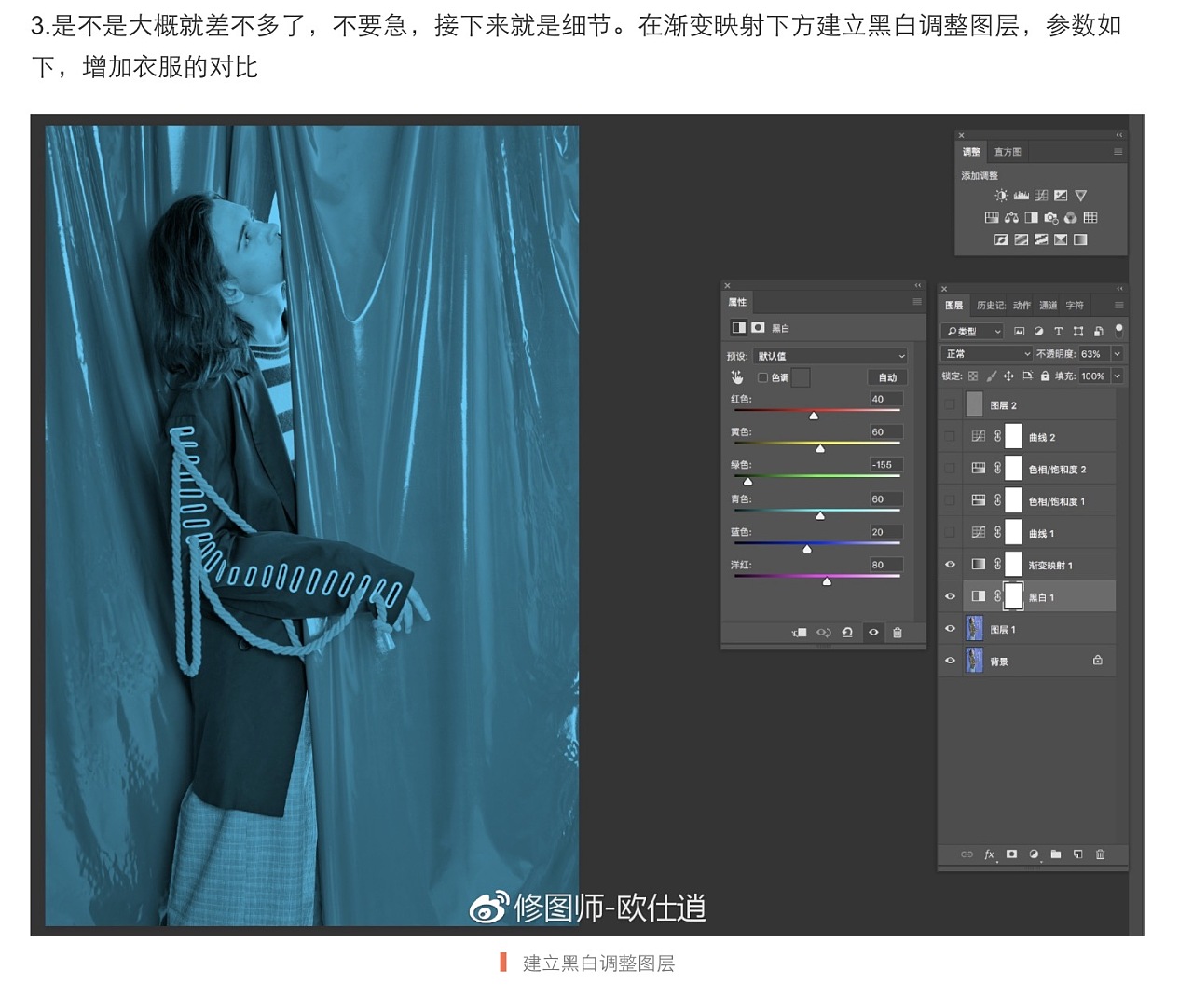The width and height of the screenshot is (1193, 997).
Task: Toggle the layer filter on/off switch
Action: 1119,331
